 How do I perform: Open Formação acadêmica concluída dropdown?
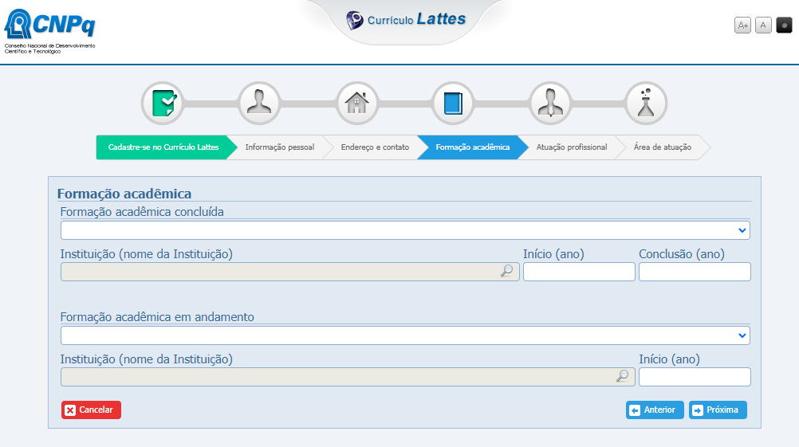click(x=405, y=230)
